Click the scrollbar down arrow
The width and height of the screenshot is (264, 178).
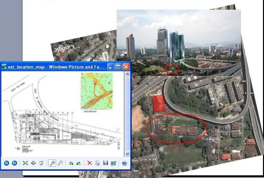click(x=127, y=154)
